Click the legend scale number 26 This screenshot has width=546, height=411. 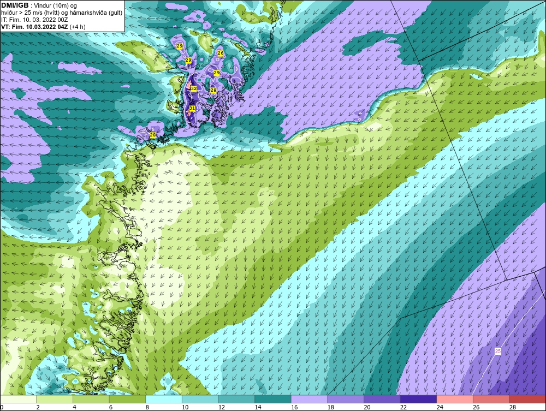coord(476,407)
